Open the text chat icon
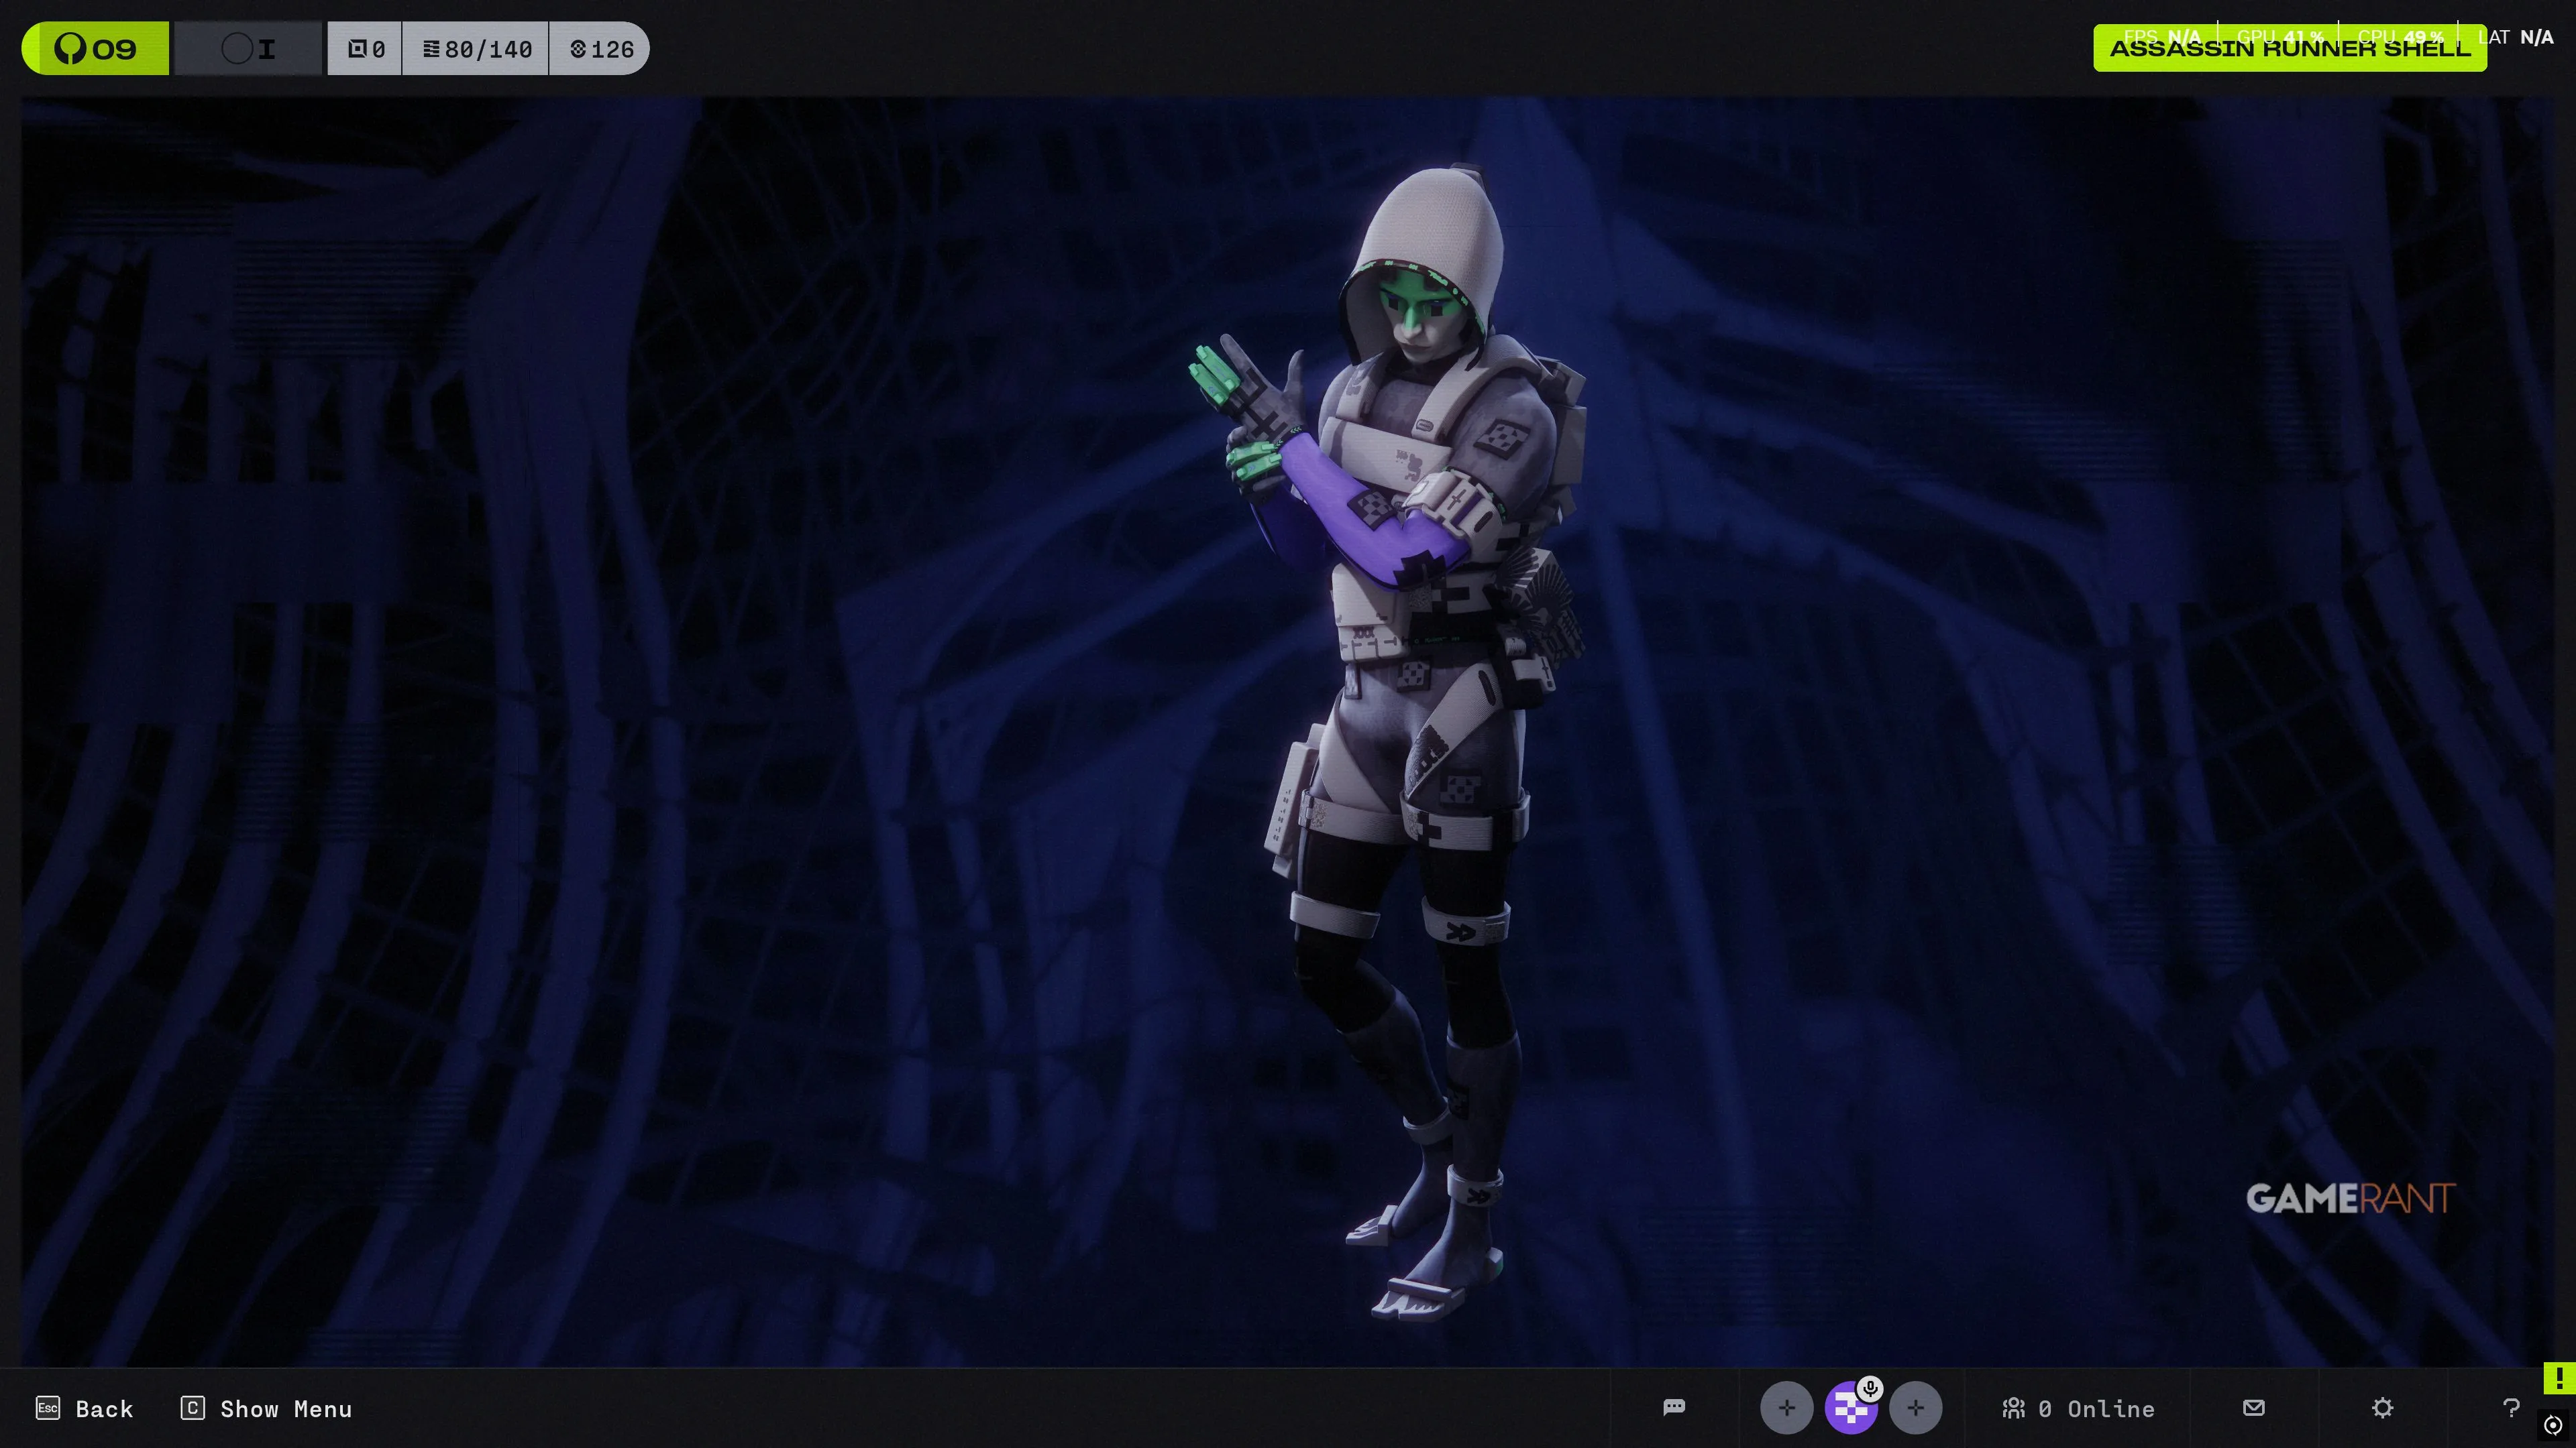This screenshot has width=2576, height=1448. (x=1674, y=1407)
